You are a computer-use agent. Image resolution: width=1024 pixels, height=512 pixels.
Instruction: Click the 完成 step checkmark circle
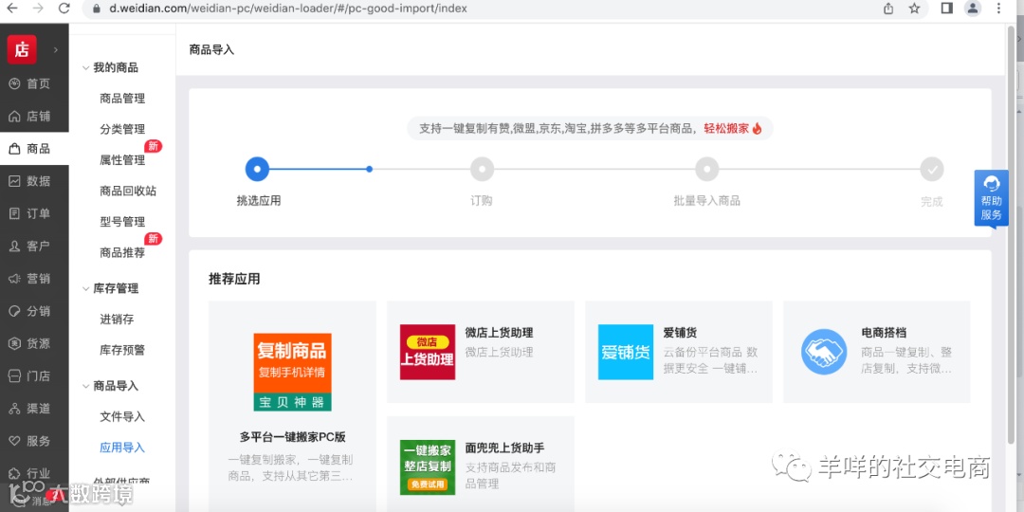click(932, 169)
